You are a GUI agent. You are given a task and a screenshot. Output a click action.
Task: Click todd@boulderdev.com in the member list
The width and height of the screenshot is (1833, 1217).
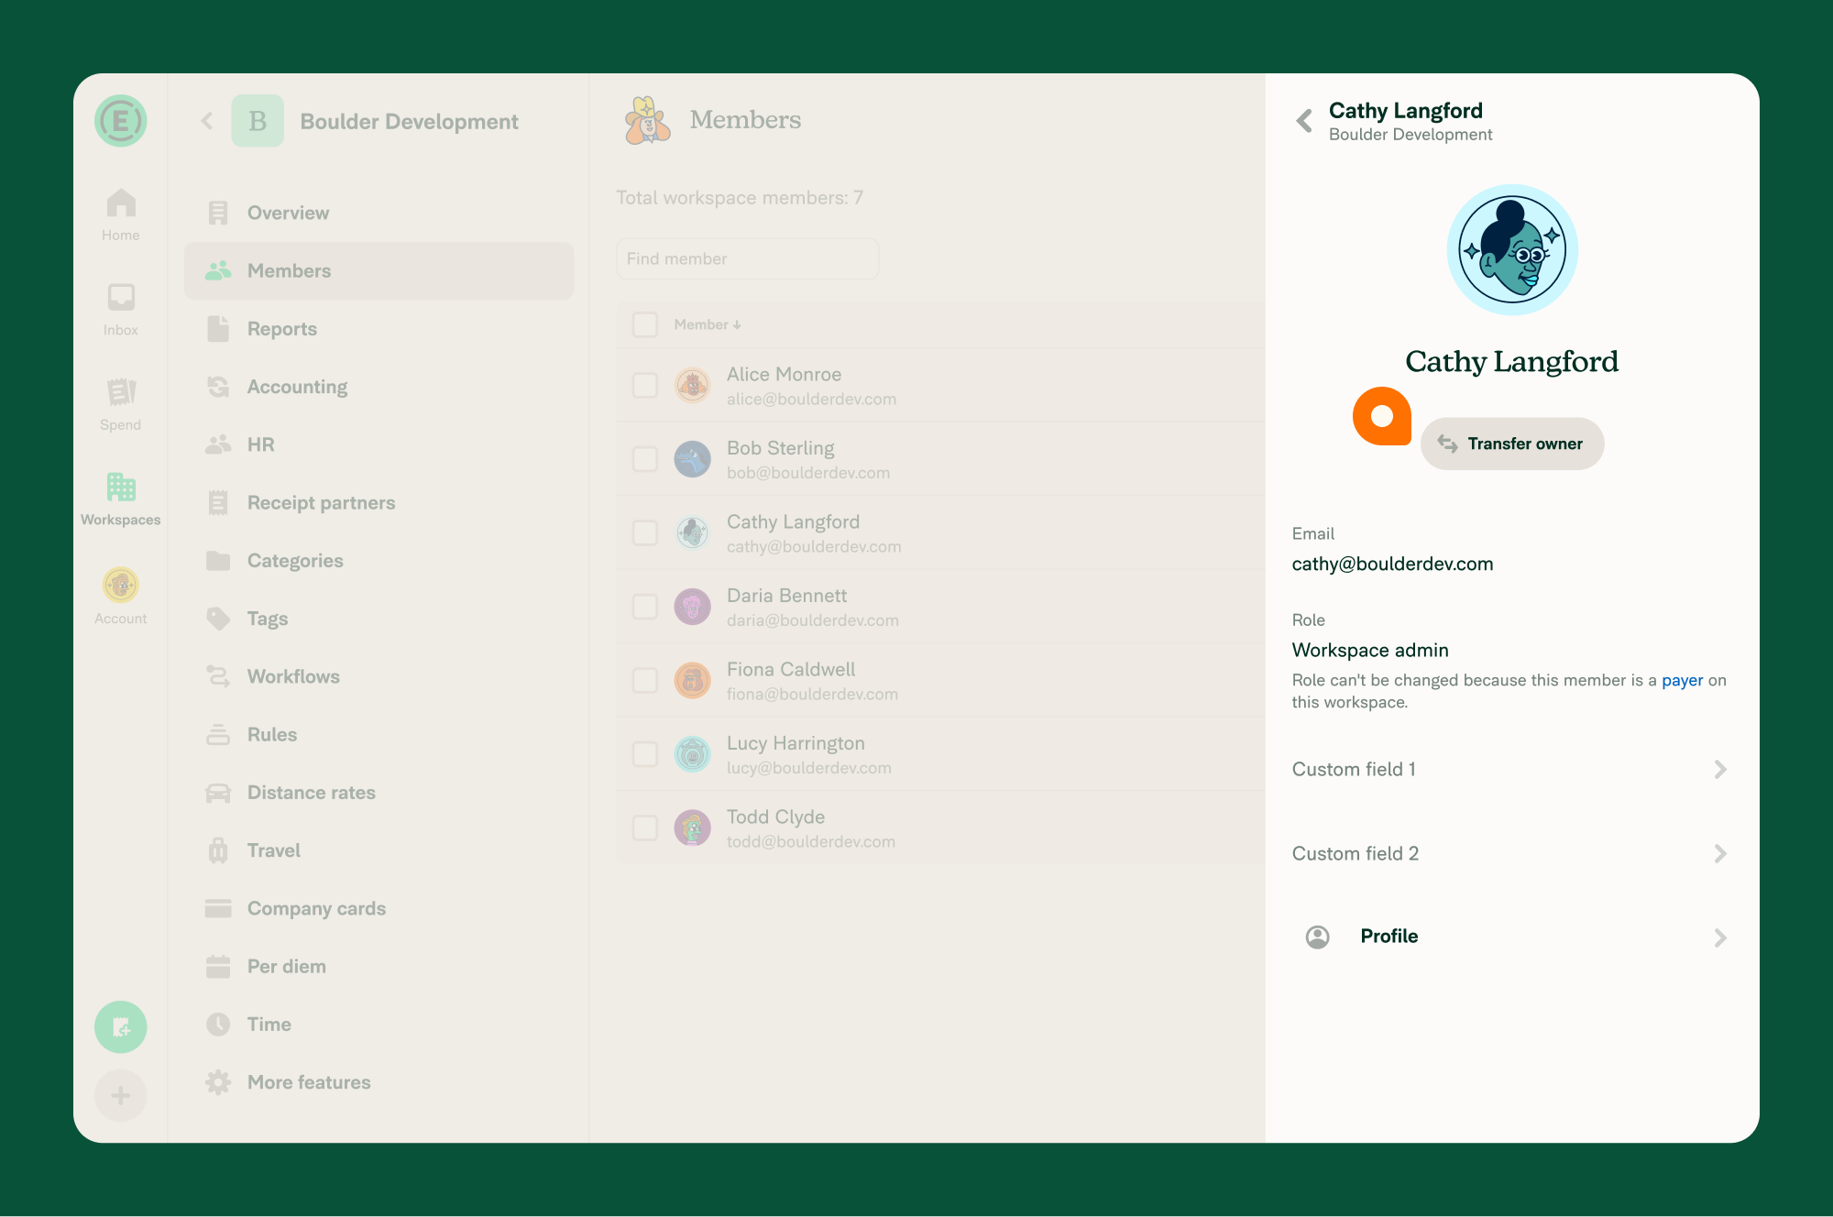[811, 842]
